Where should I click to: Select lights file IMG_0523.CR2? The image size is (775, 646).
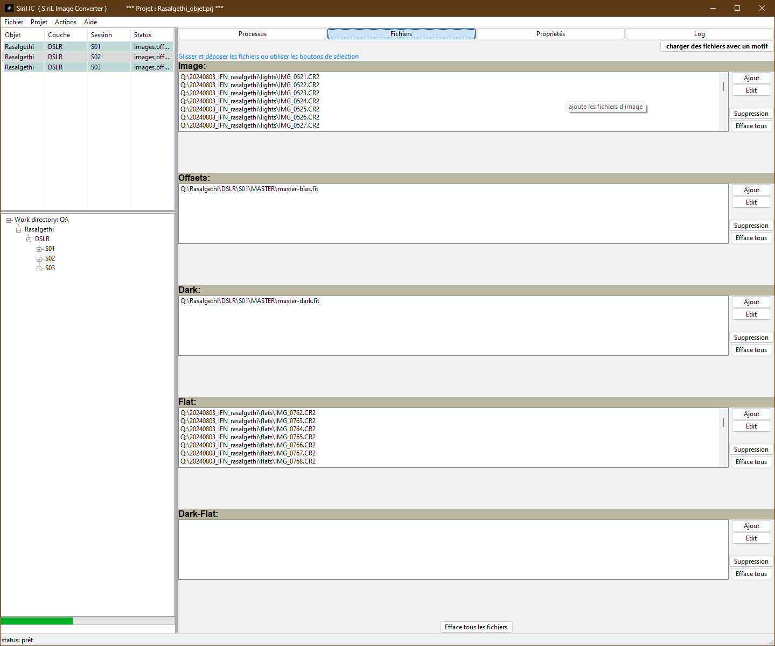(250, 93)
